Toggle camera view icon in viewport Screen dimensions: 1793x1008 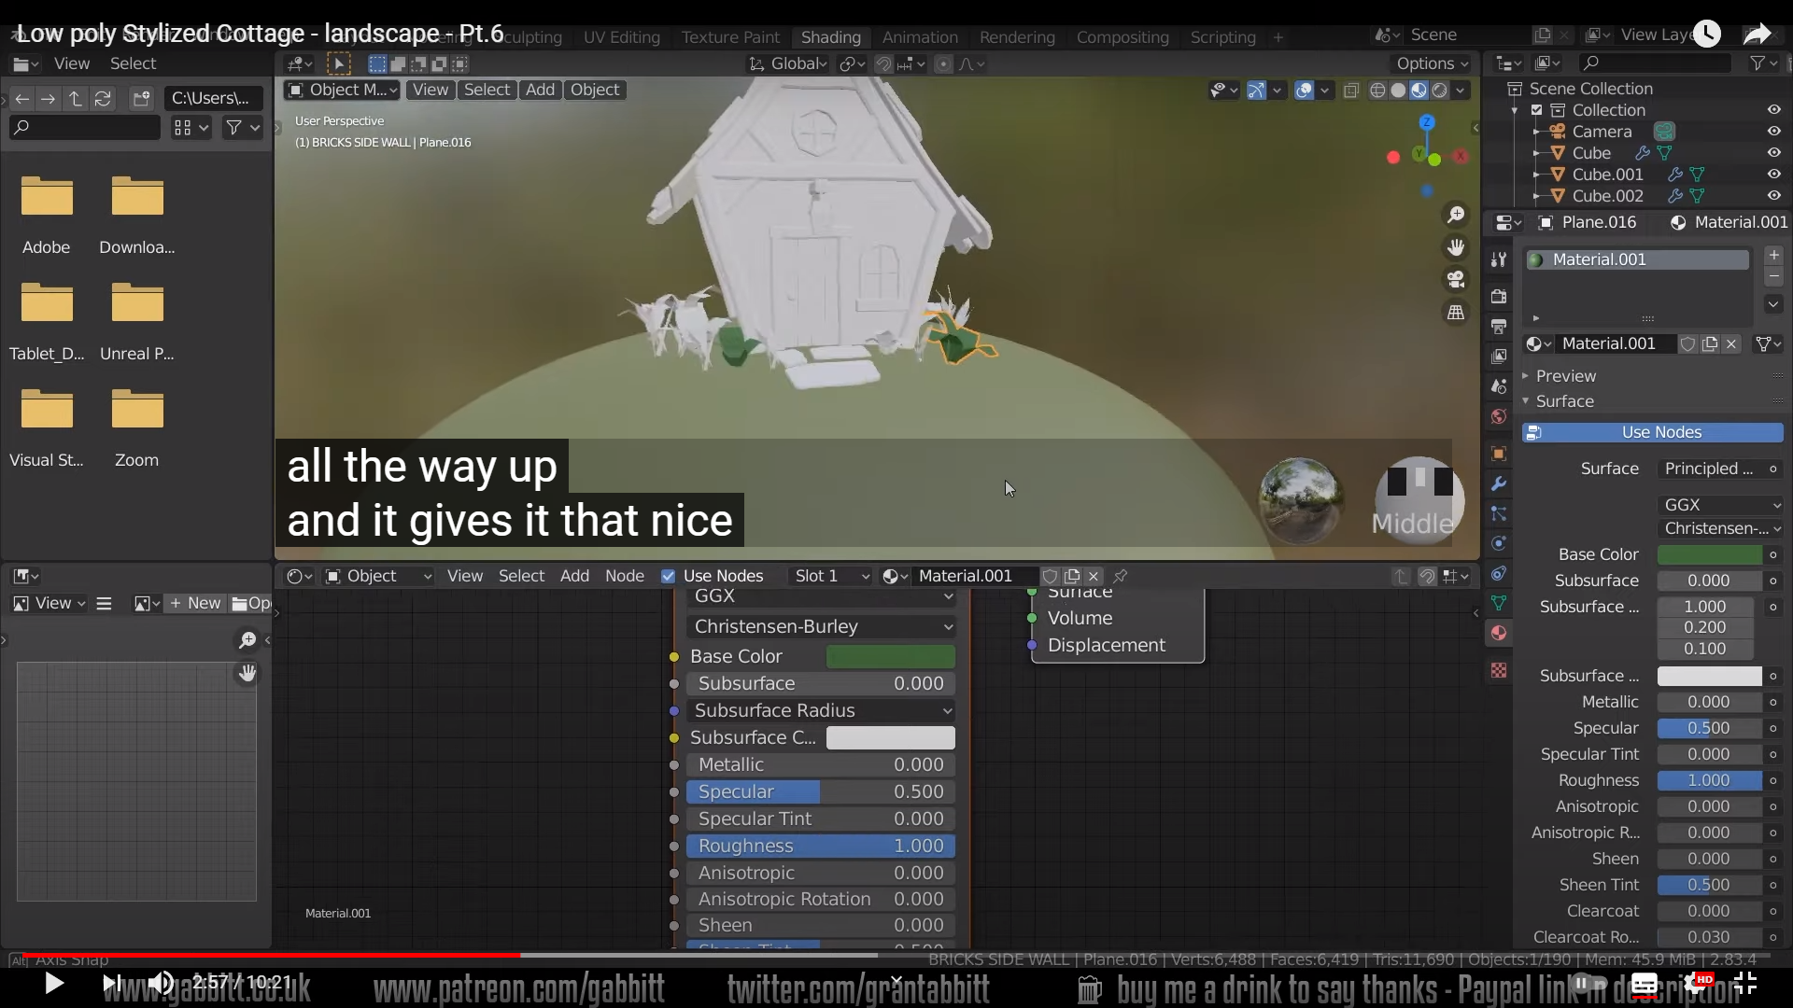click(x=1455, y=280)
